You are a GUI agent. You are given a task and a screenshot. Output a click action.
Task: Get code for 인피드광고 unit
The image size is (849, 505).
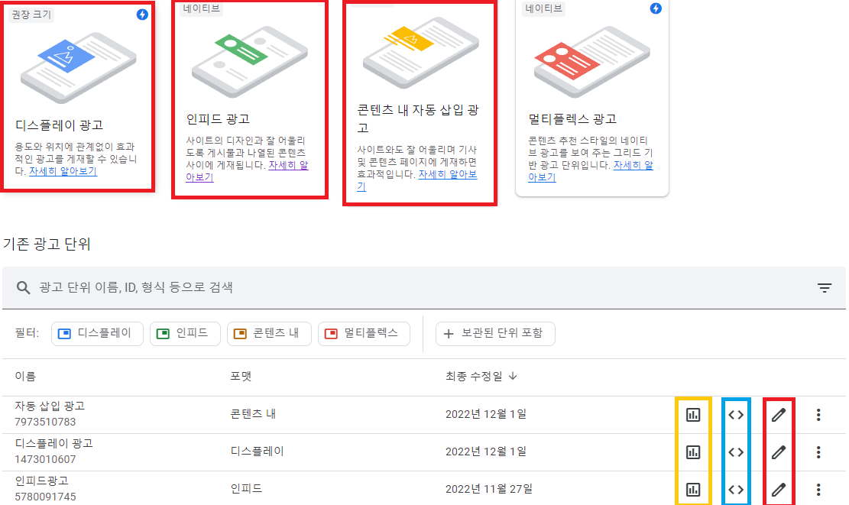pos(736,489)
